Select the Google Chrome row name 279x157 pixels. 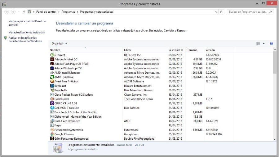[x=64, y=134]
